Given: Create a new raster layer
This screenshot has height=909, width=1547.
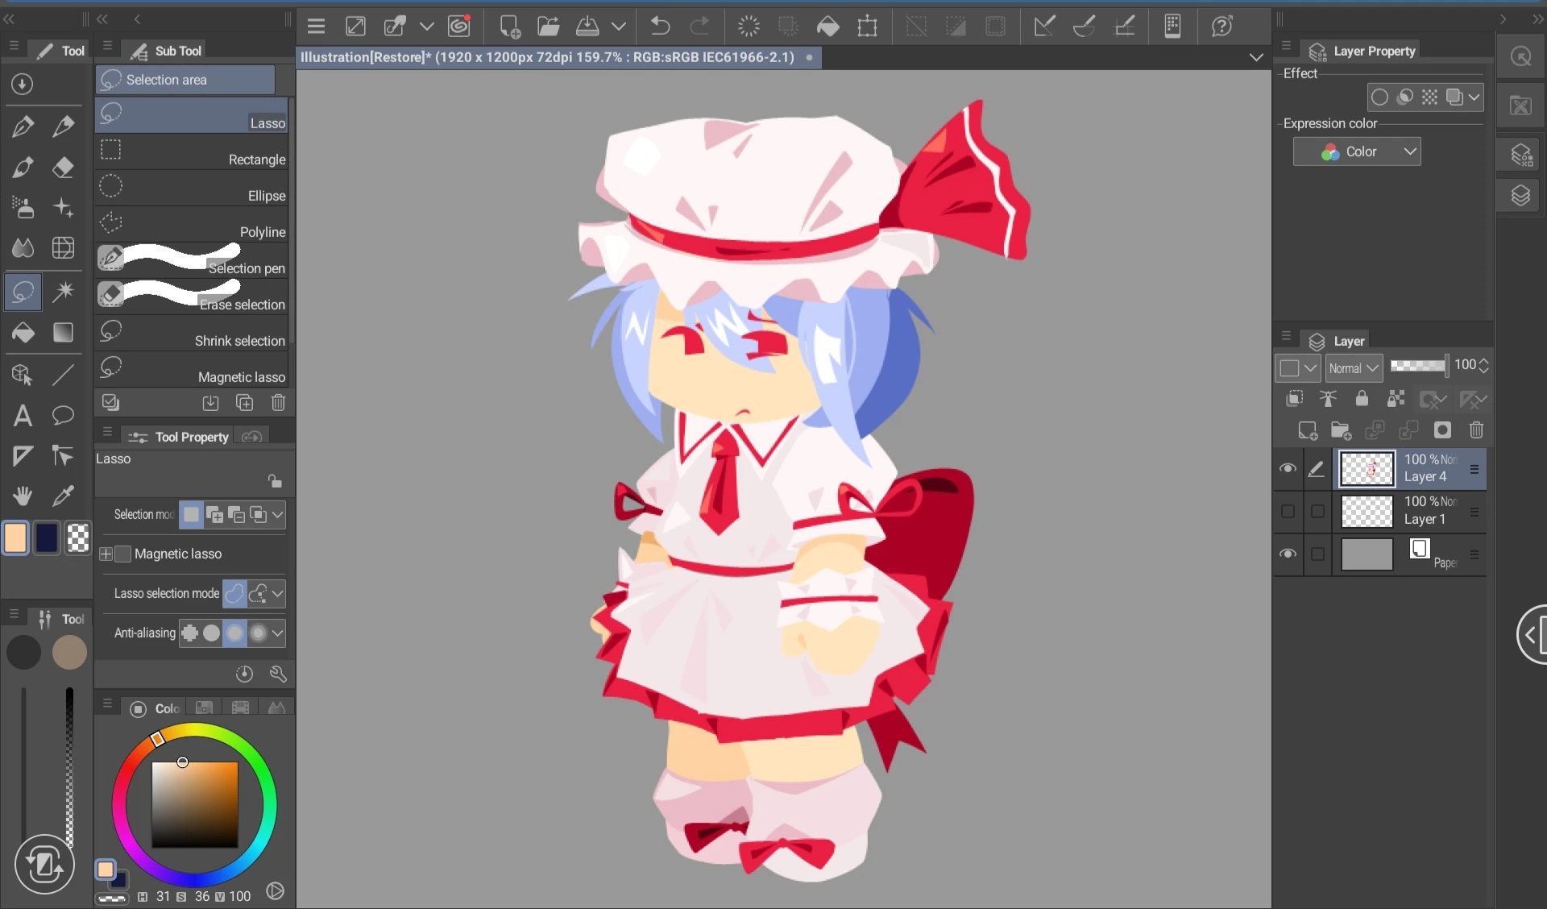Looking at the screenshot, I should pos(1307,430).
